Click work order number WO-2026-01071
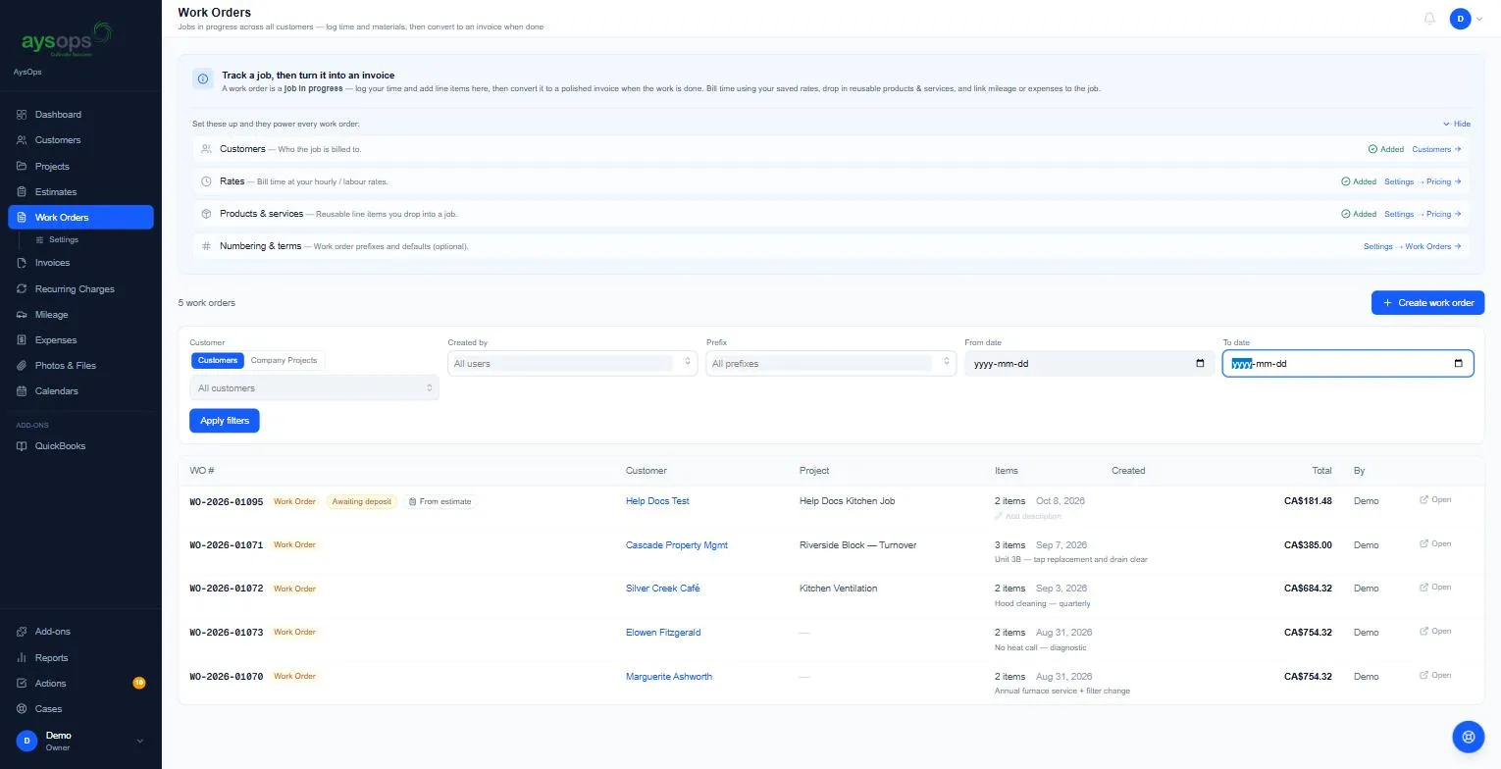Screen dimensions: 1501x769 click(227, 545)
